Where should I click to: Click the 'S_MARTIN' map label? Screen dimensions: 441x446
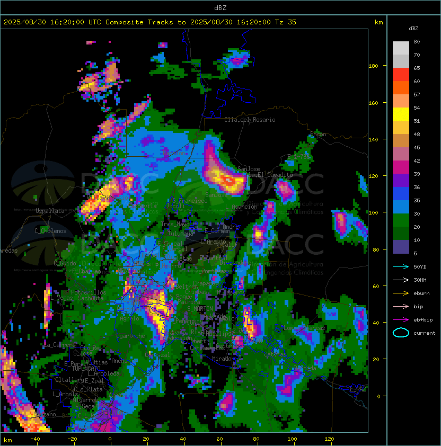pos(200,309)
